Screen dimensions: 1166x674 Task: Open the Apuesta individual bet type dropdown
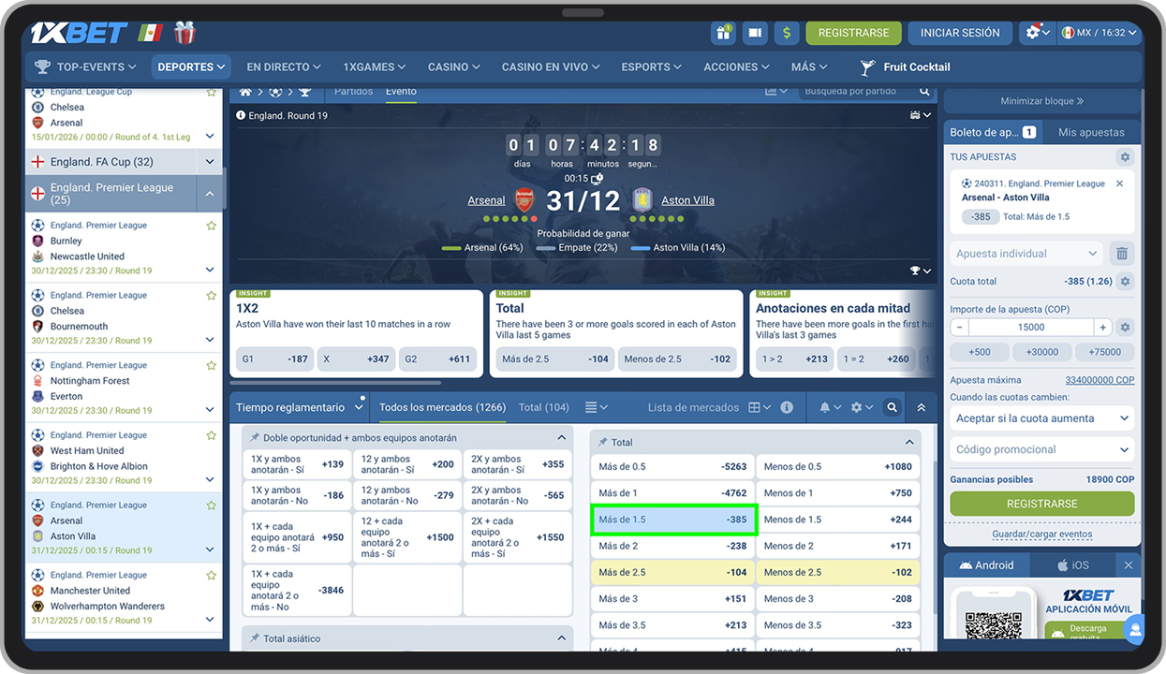[x=1026, y=254]
